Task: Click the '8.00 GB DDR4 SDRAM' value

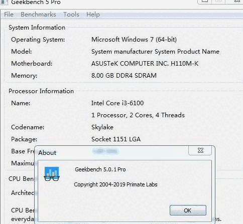Action: pos(124,76)
